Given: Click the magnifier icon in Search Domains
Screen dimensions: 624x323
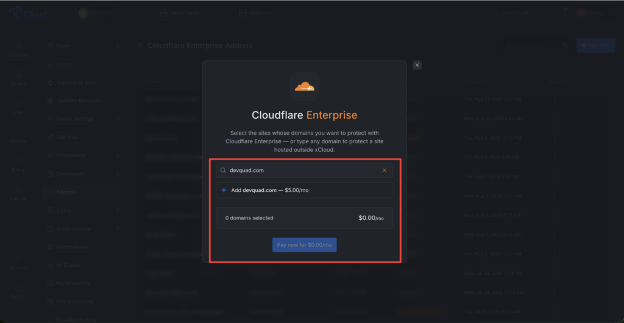Looking at the screenshot, I should click(x=565, y=45).
